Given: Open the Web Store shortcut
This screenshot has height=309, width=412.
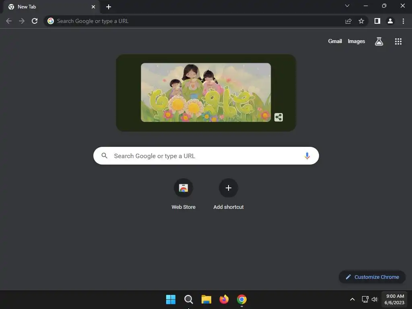Looking at the screenshot, I should [x=183, y=194].
